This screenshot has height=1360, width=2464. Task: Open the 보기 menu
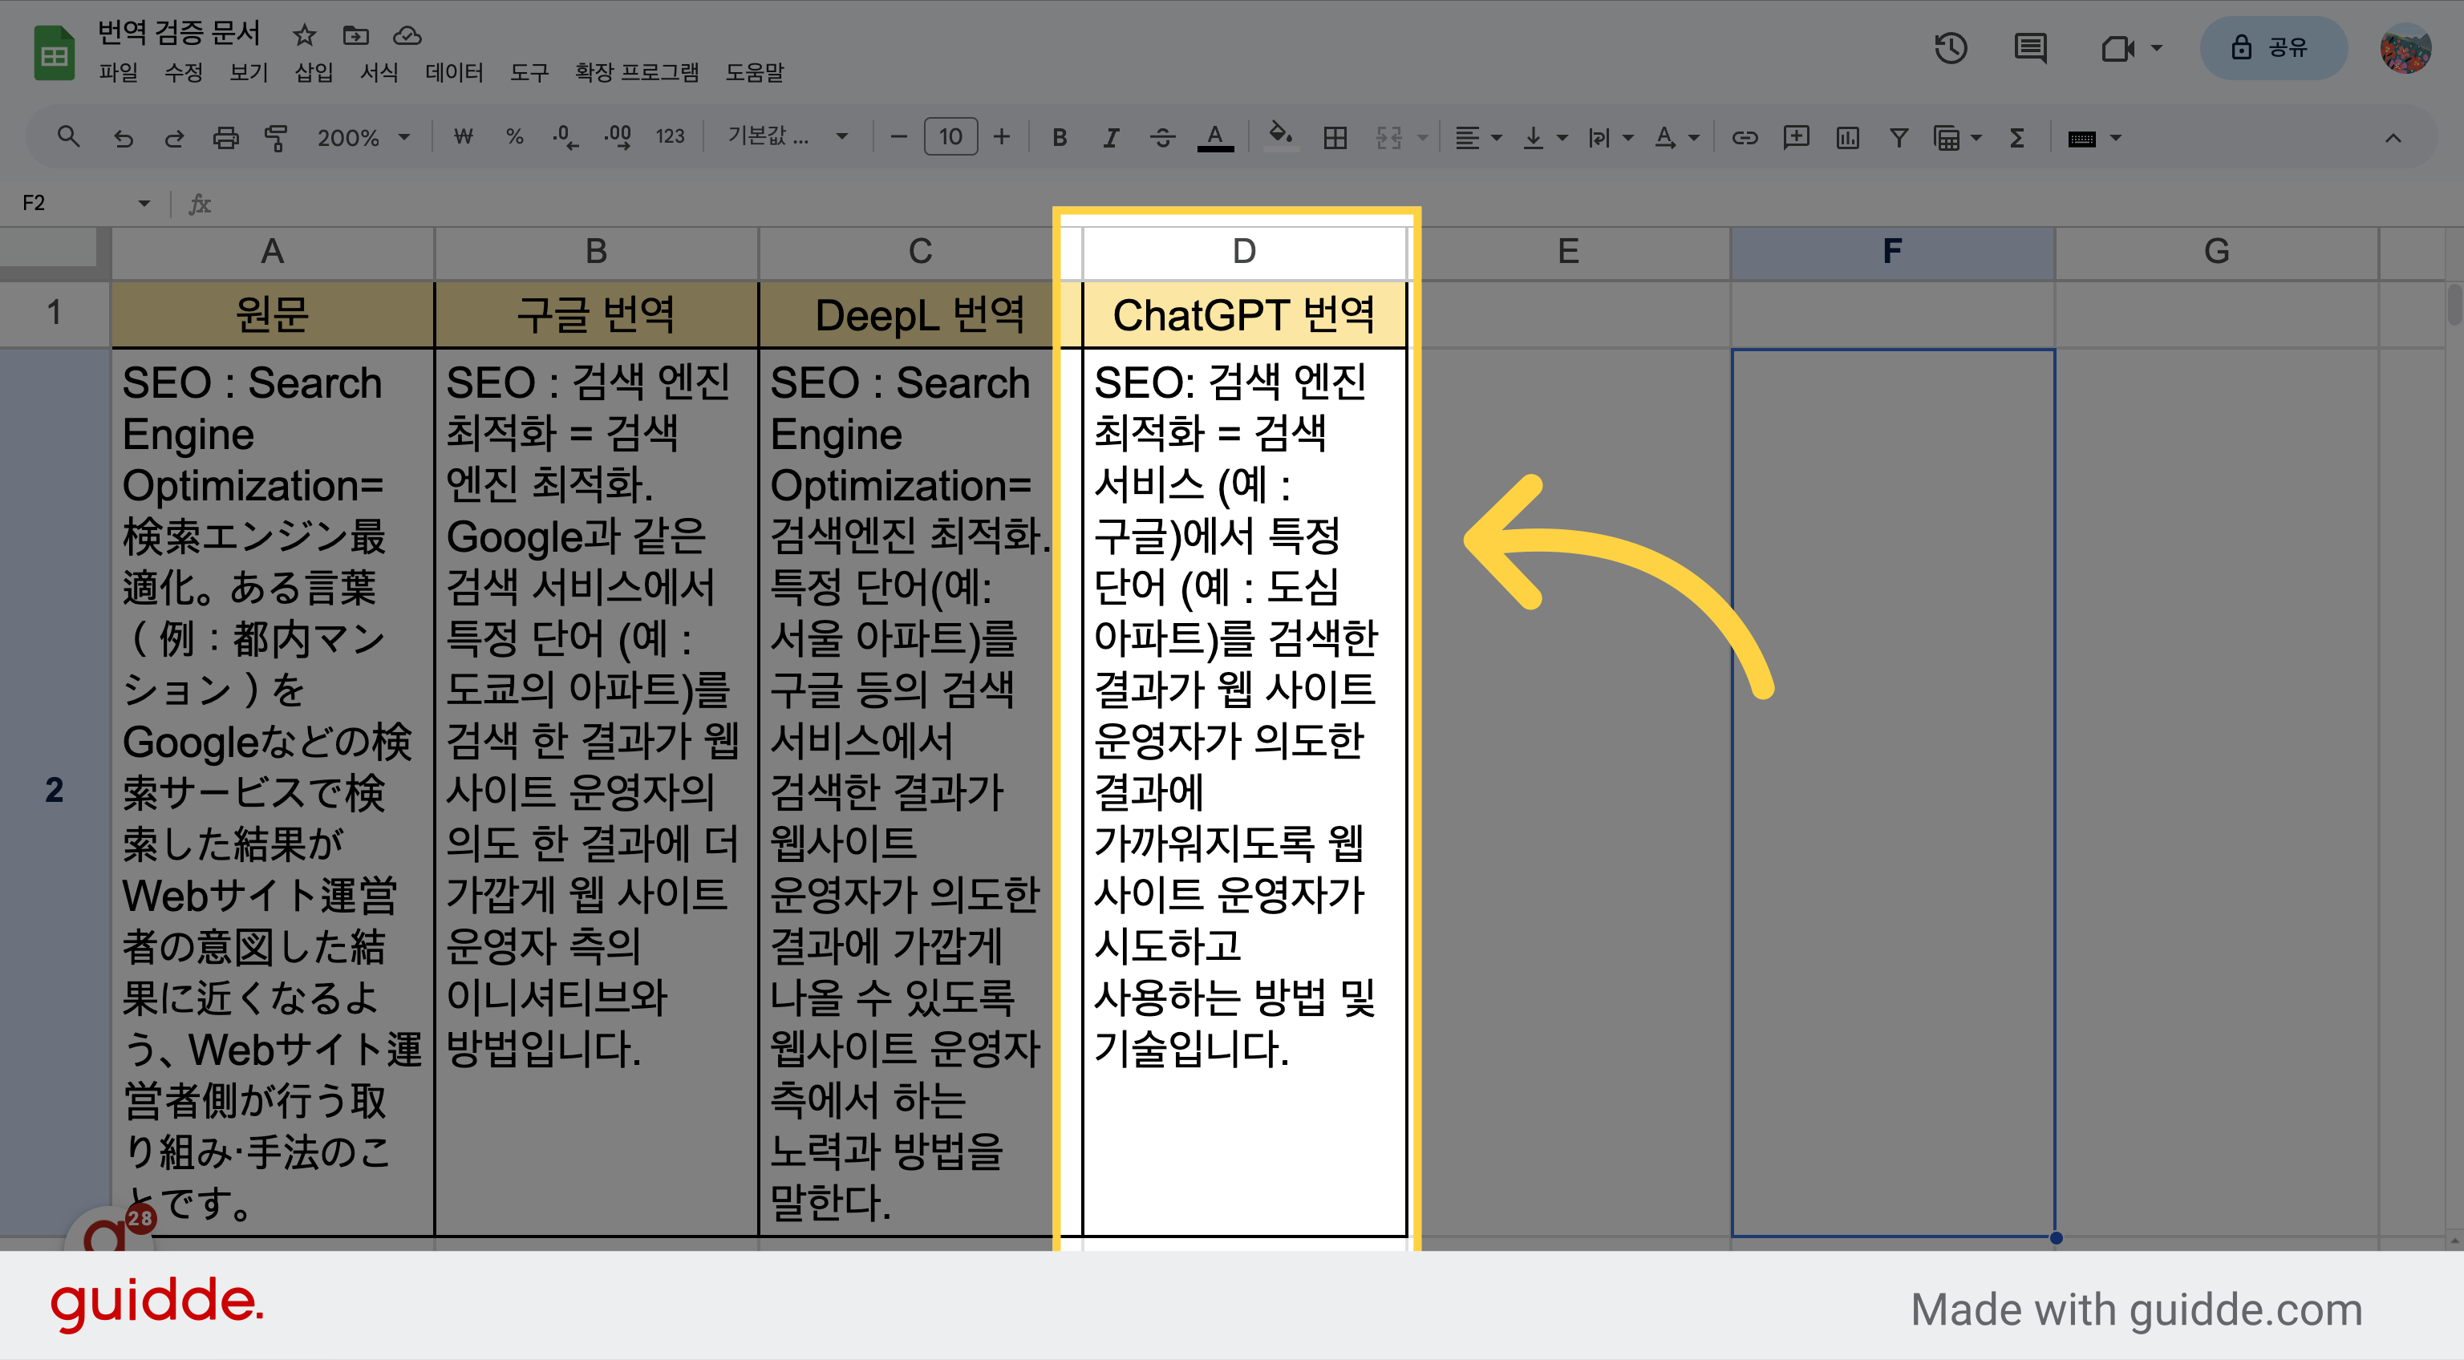(249, 73)
